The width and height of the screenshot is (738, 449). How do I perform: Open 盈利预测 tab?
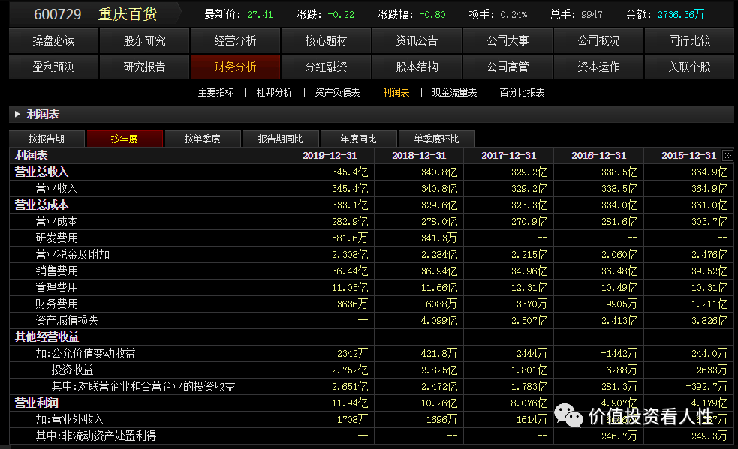click(x=53, y=67)
